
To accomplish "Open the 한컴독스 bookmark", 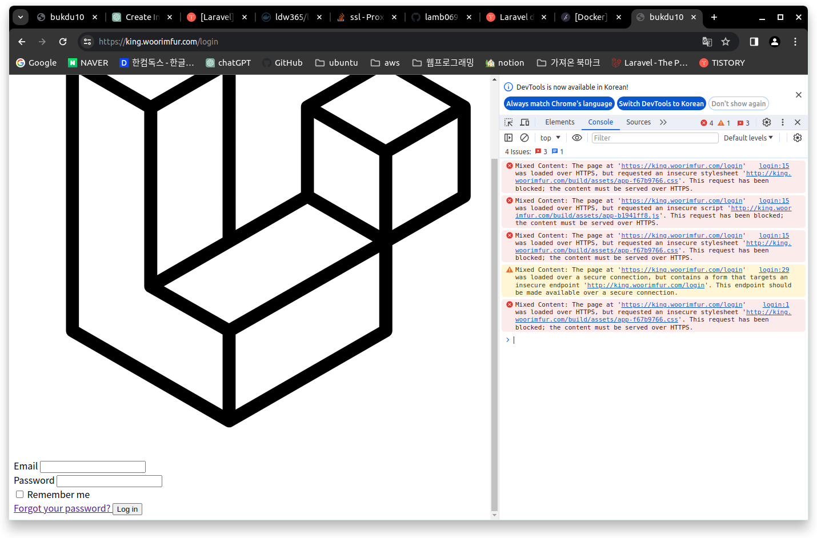I will click(x=157, y=63).
